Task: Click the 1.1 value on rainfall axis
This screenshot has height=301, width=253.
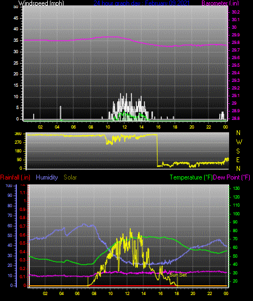Action: click(x=23, y=193)
